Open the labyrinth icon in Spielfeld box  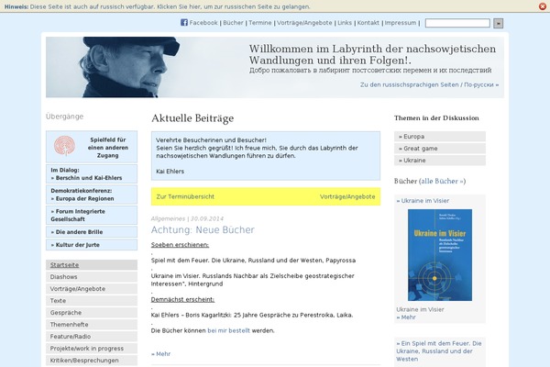pyautogui.click(x=64, y=146)
